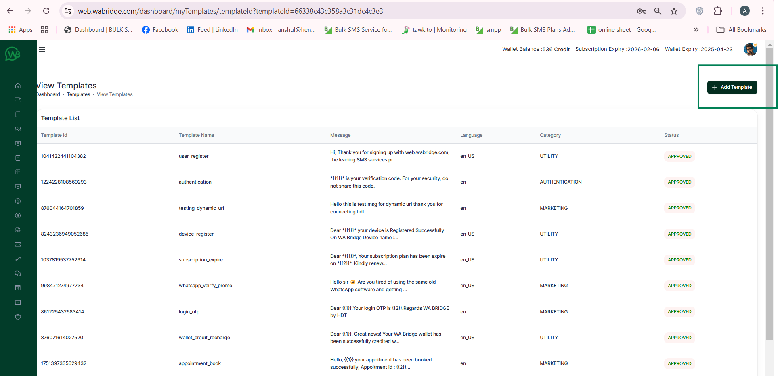Image resolution: width=778 pixels, height=376 pixels.
Task: Click the book icon in the sidebar
Action: click(x=18, y=114)
